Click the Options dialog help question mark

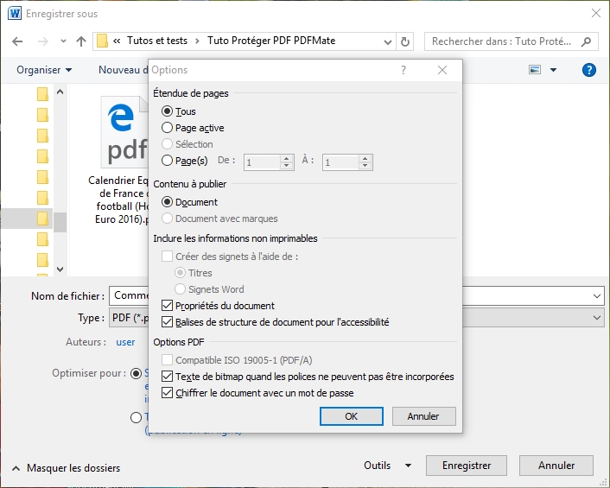tap(403, 70)
